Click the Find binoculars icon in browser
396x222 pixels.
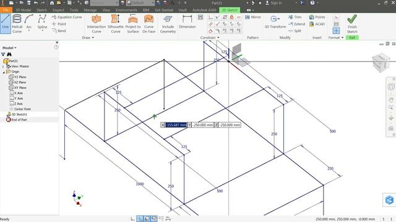pos(9,54)
